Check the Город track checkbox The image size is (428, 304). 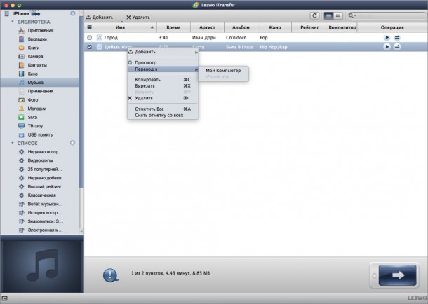coord(90,38)
